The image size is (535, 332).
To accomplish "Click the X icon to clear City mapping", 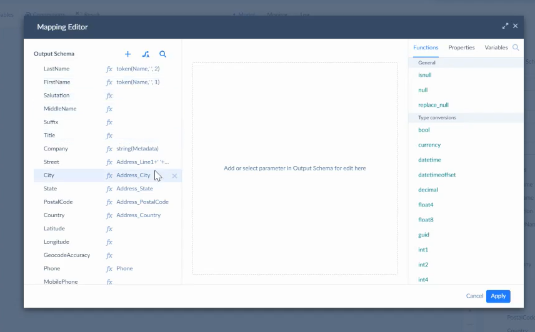I will point(174,176).
